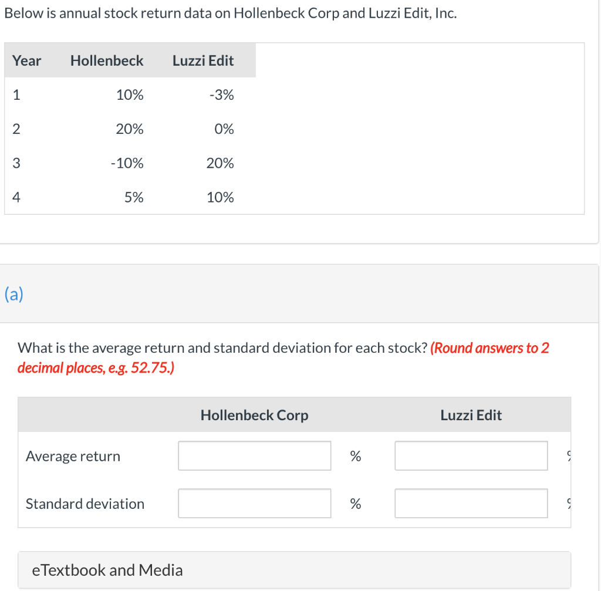This screenshot has width=601, height=591.
Task: Focus Hollenbeck Corp standard deviation input box
Action: click(254, 504)
